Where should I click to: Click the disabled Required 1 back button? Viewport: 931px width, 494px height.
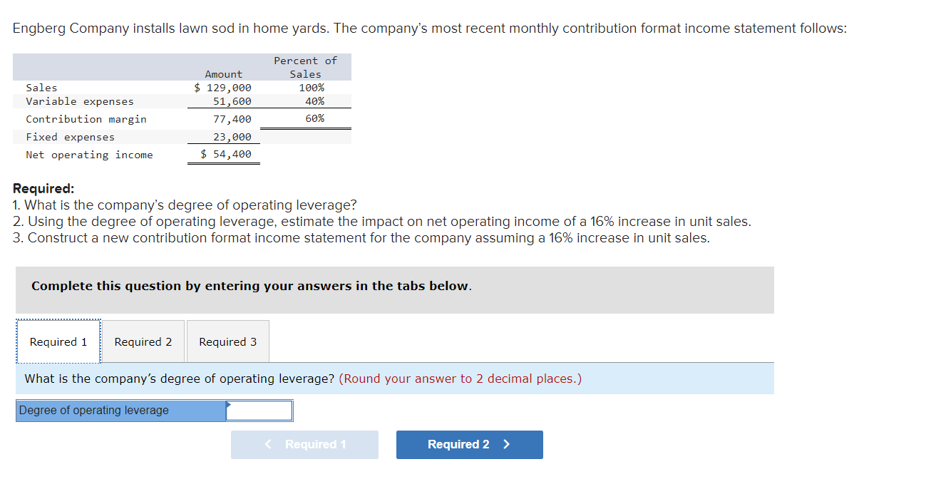click(304, 445)
